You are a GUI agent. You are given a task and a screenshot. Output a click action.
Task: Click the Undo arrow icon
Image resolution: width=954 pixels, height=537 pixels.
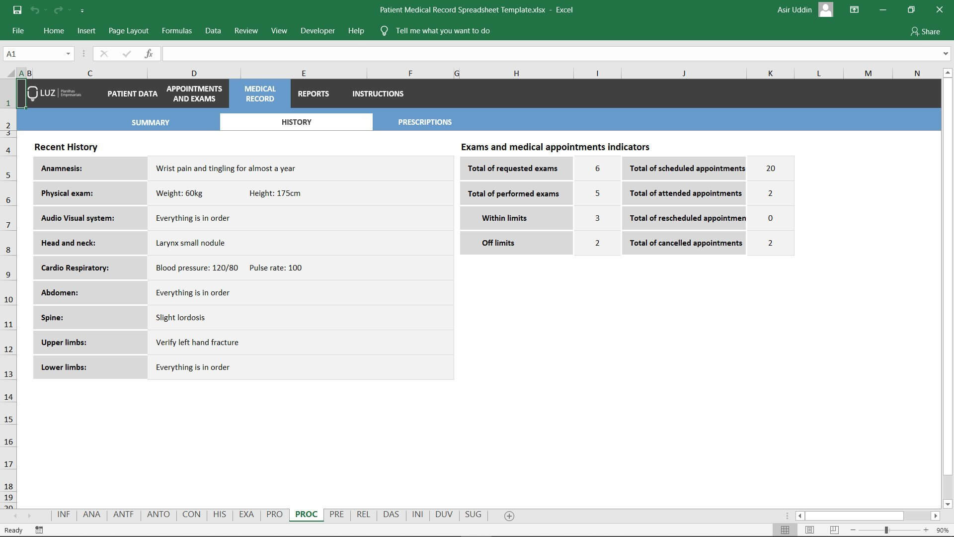(x=34, y=9)
